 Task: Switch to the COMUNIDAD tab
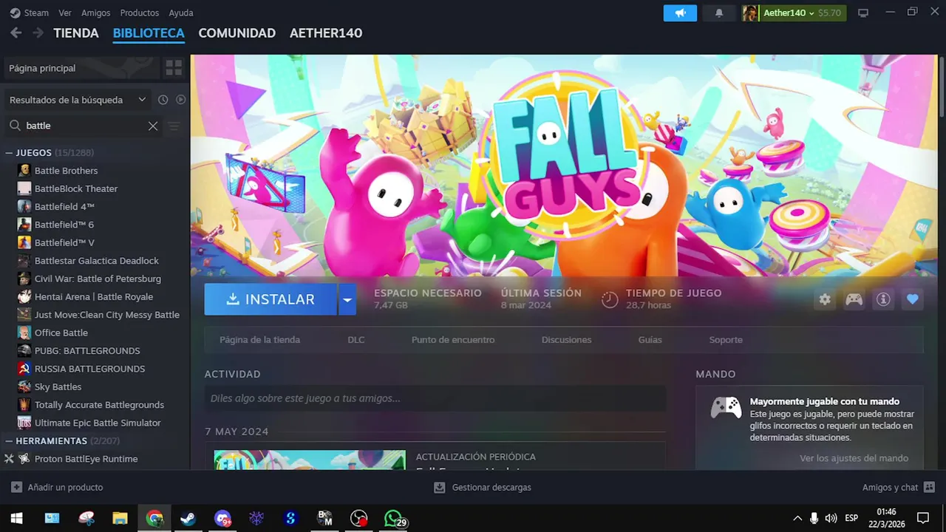237,33
